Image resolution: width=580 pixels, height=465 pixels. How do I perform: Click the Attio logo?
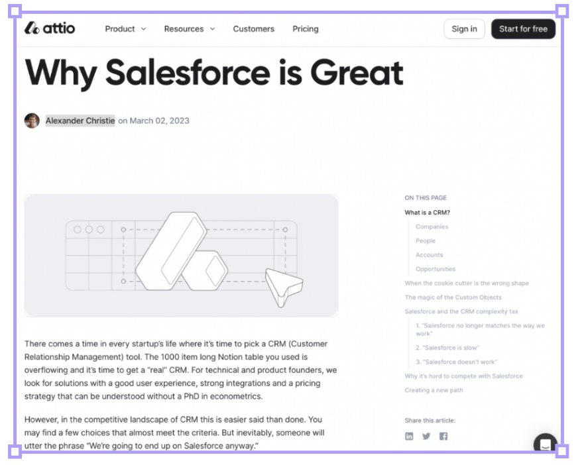pyautogui.click(x=50, y=28)
